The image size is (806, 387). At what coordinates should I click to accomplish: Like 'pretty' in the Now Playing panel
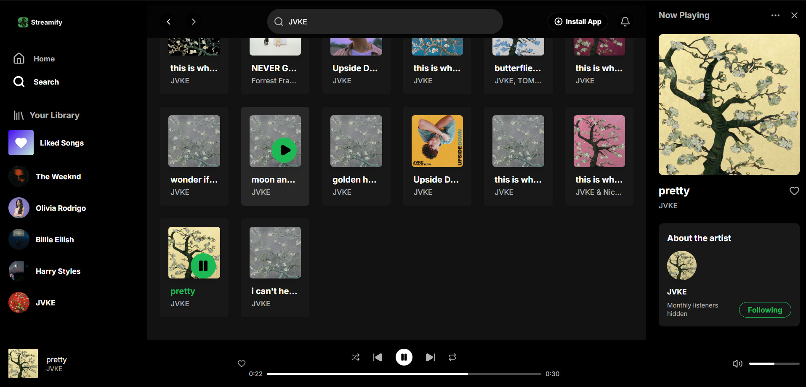tap(794, 191)
